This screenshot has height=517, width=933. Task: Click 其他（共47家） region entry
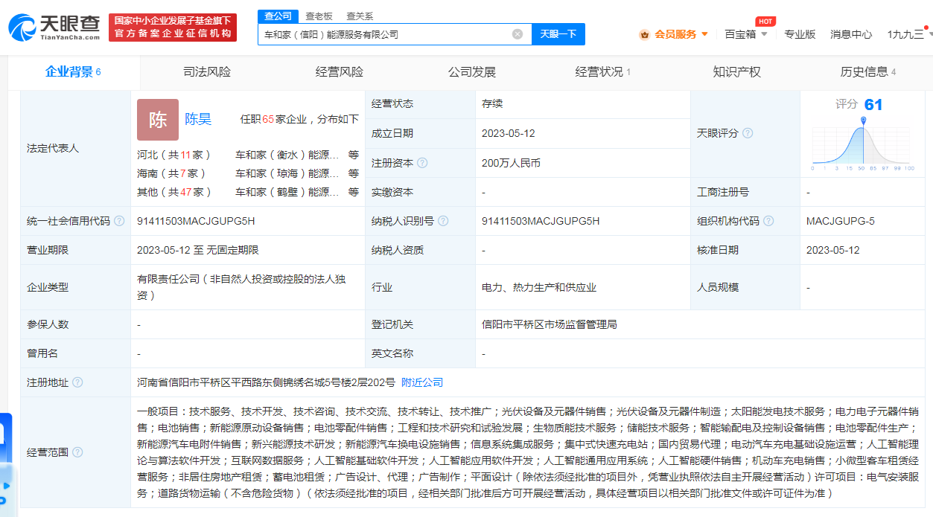[174, 192]
